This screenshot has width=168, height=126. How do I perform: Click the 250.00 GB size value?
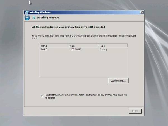(x=76, y=49)
